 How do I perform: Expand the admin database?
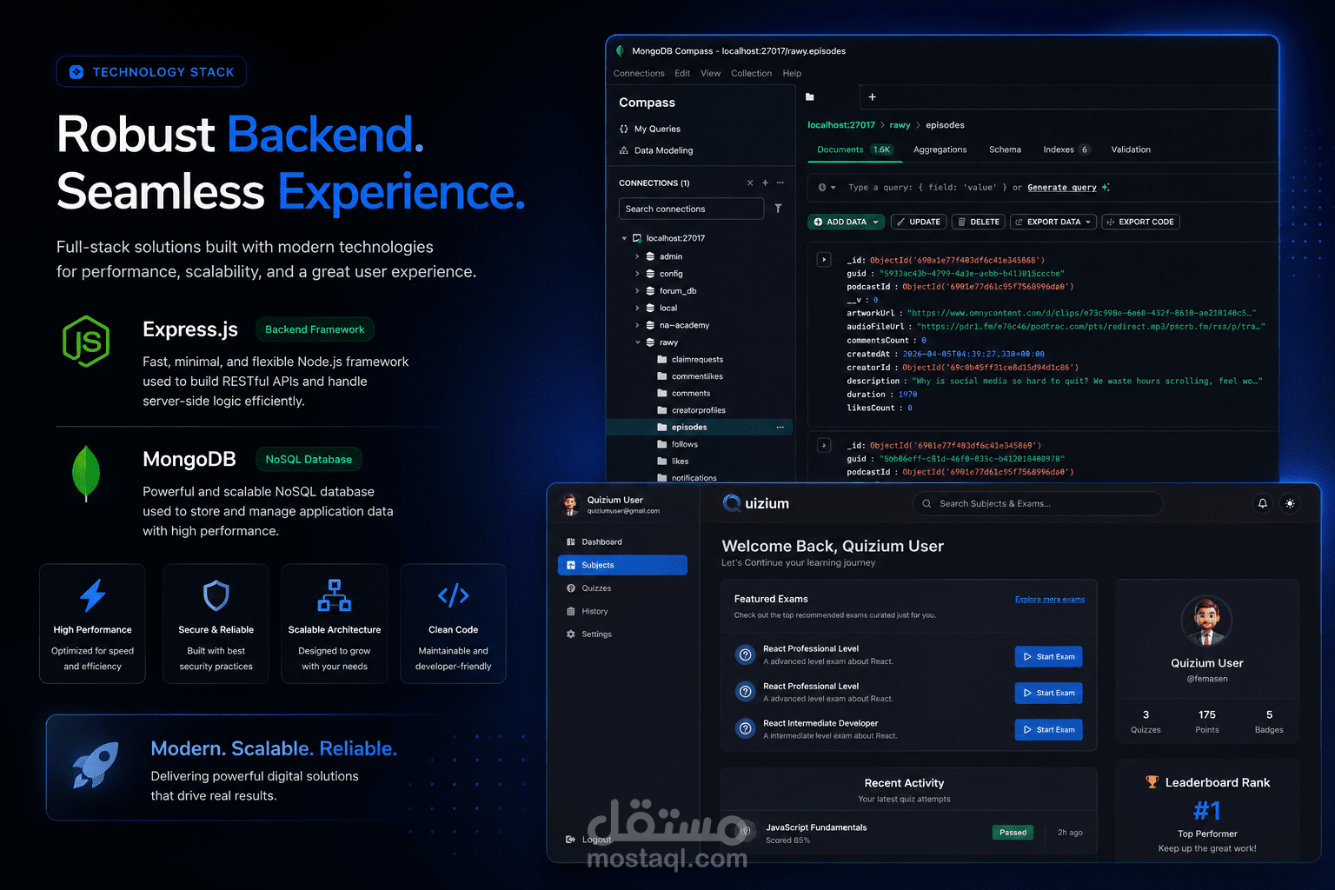pos(637,256)
